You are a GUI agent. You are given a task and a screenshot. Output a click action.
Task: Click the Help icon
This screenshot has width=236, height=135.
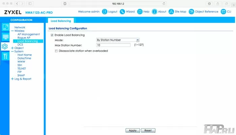[140, 11]
